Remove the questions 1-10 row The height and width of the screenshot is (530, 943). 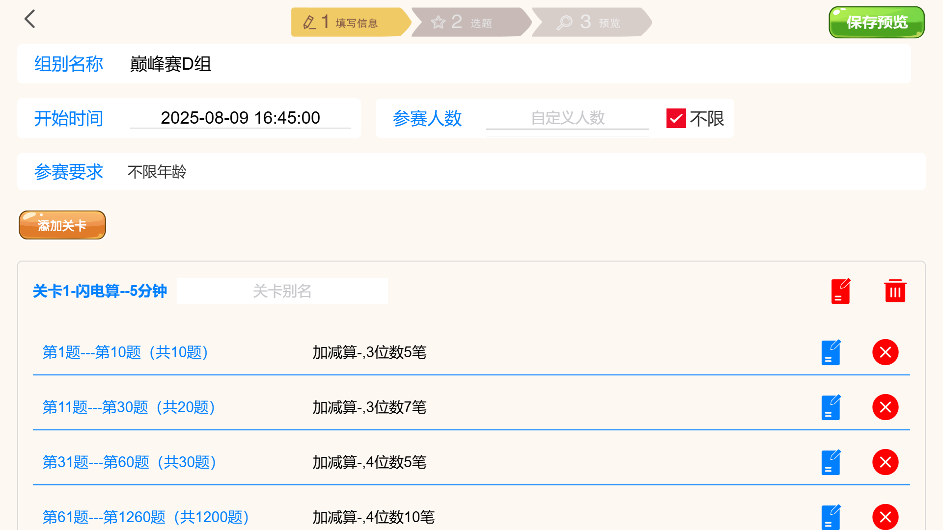pyautogui.click(x=885, y=352)
